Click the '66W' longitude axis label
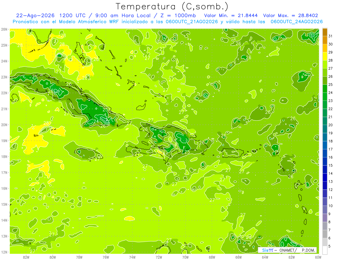 click(x=239, y=257)
